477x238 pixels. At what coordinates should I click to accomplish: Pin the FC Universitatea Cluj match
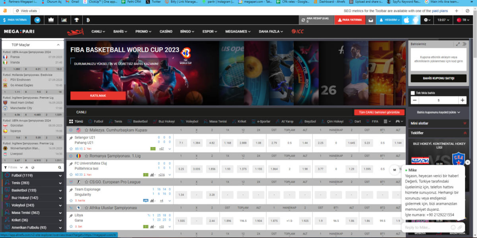71,163
